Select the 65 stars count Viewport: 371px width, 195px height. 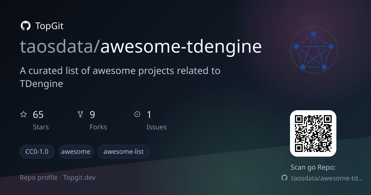point(38,115)
